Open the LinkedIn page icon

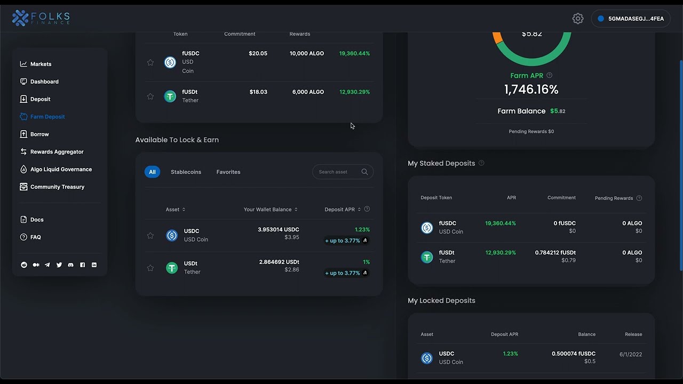[94, 265]
